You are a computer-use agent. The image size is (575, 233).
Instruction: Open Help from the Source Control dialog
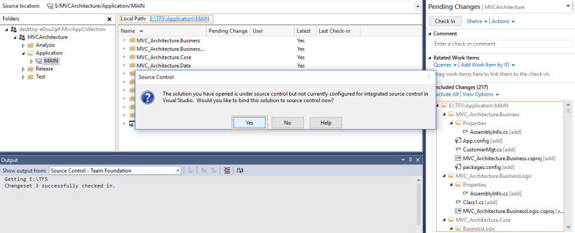pyautogui.click(x=326, y=123)
